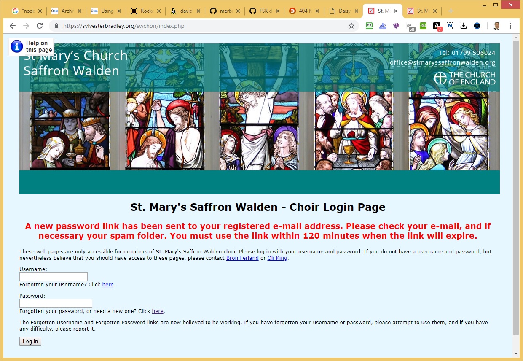Open the green robot face extension

click(369, 26)
